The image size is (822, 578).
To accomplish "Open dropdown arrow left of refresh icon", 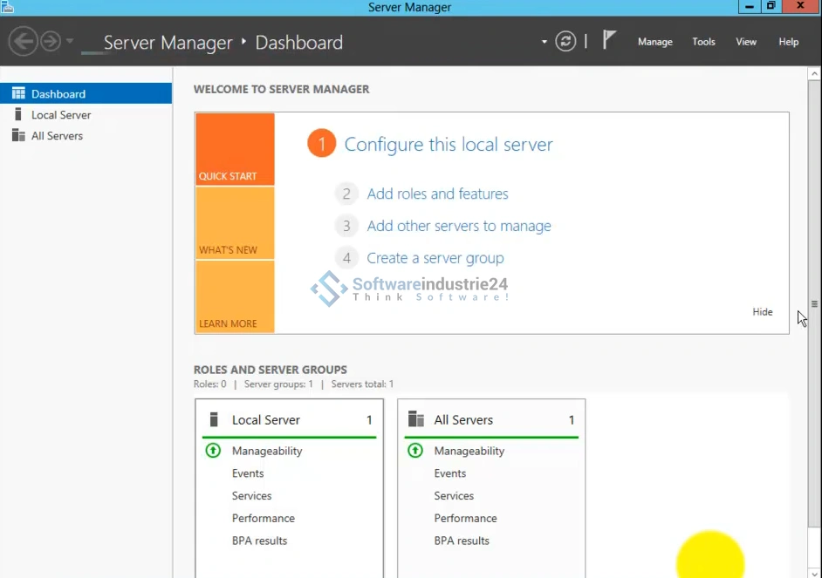I will click(x=545, y=42).
